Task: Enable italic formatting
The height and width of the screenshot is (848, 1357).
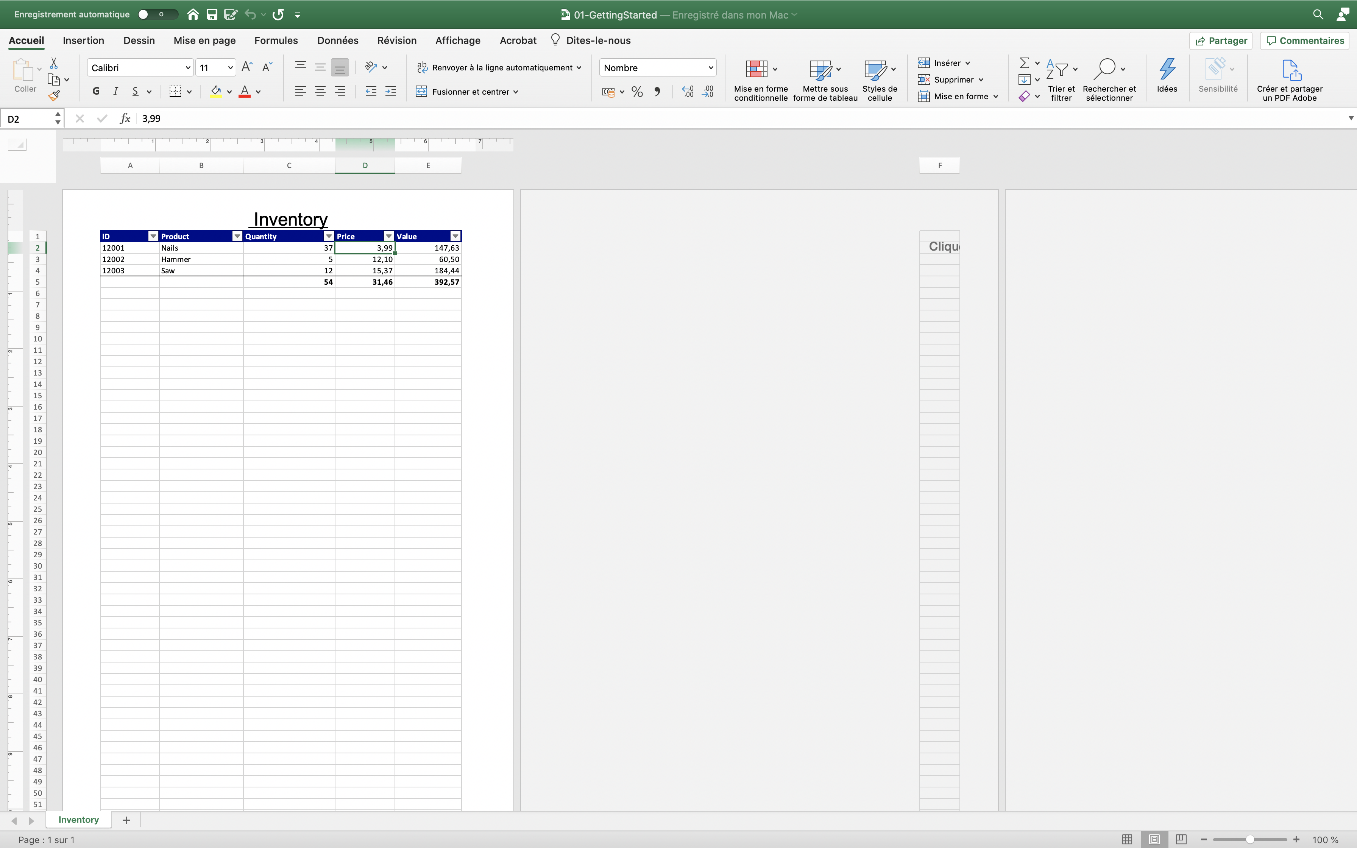Action: point(115,91)
